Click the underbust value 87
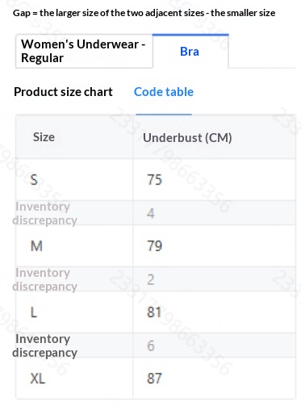This screenshot has height=410, width=301. (154, 379)
